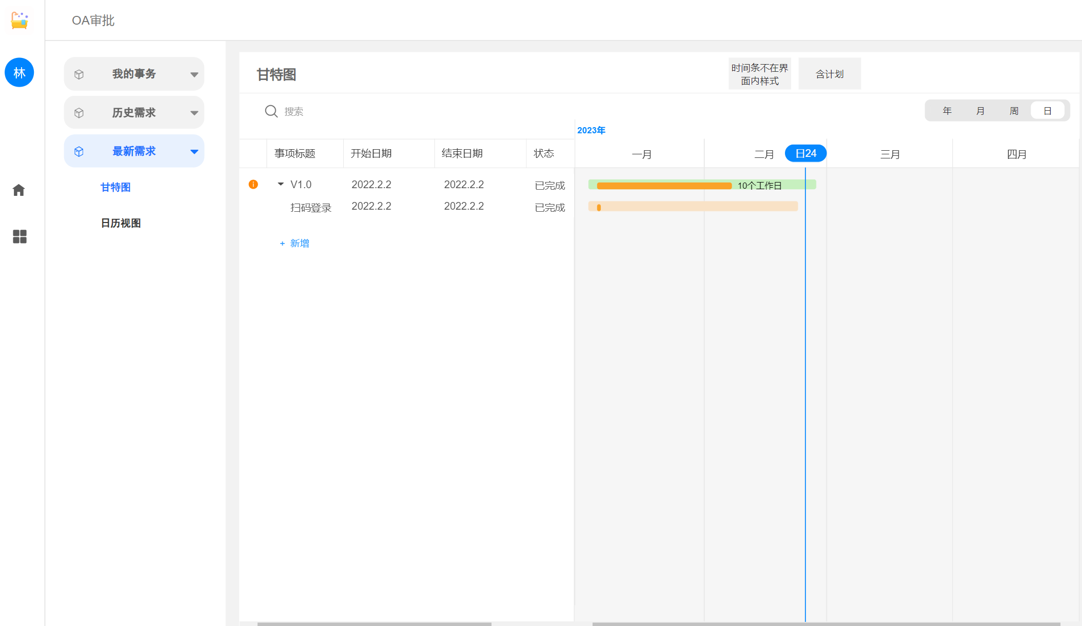Open the 我的事务 menu
Screen dimensions: 1082x626
tap(134, 74)
